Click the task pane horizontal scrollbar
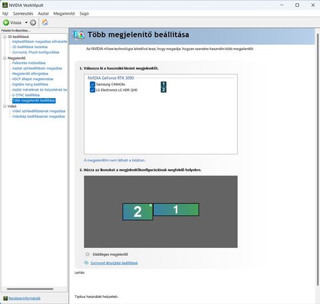Viewport: 320px width, 304px height. pyautogui.click(x=30, y=289)
